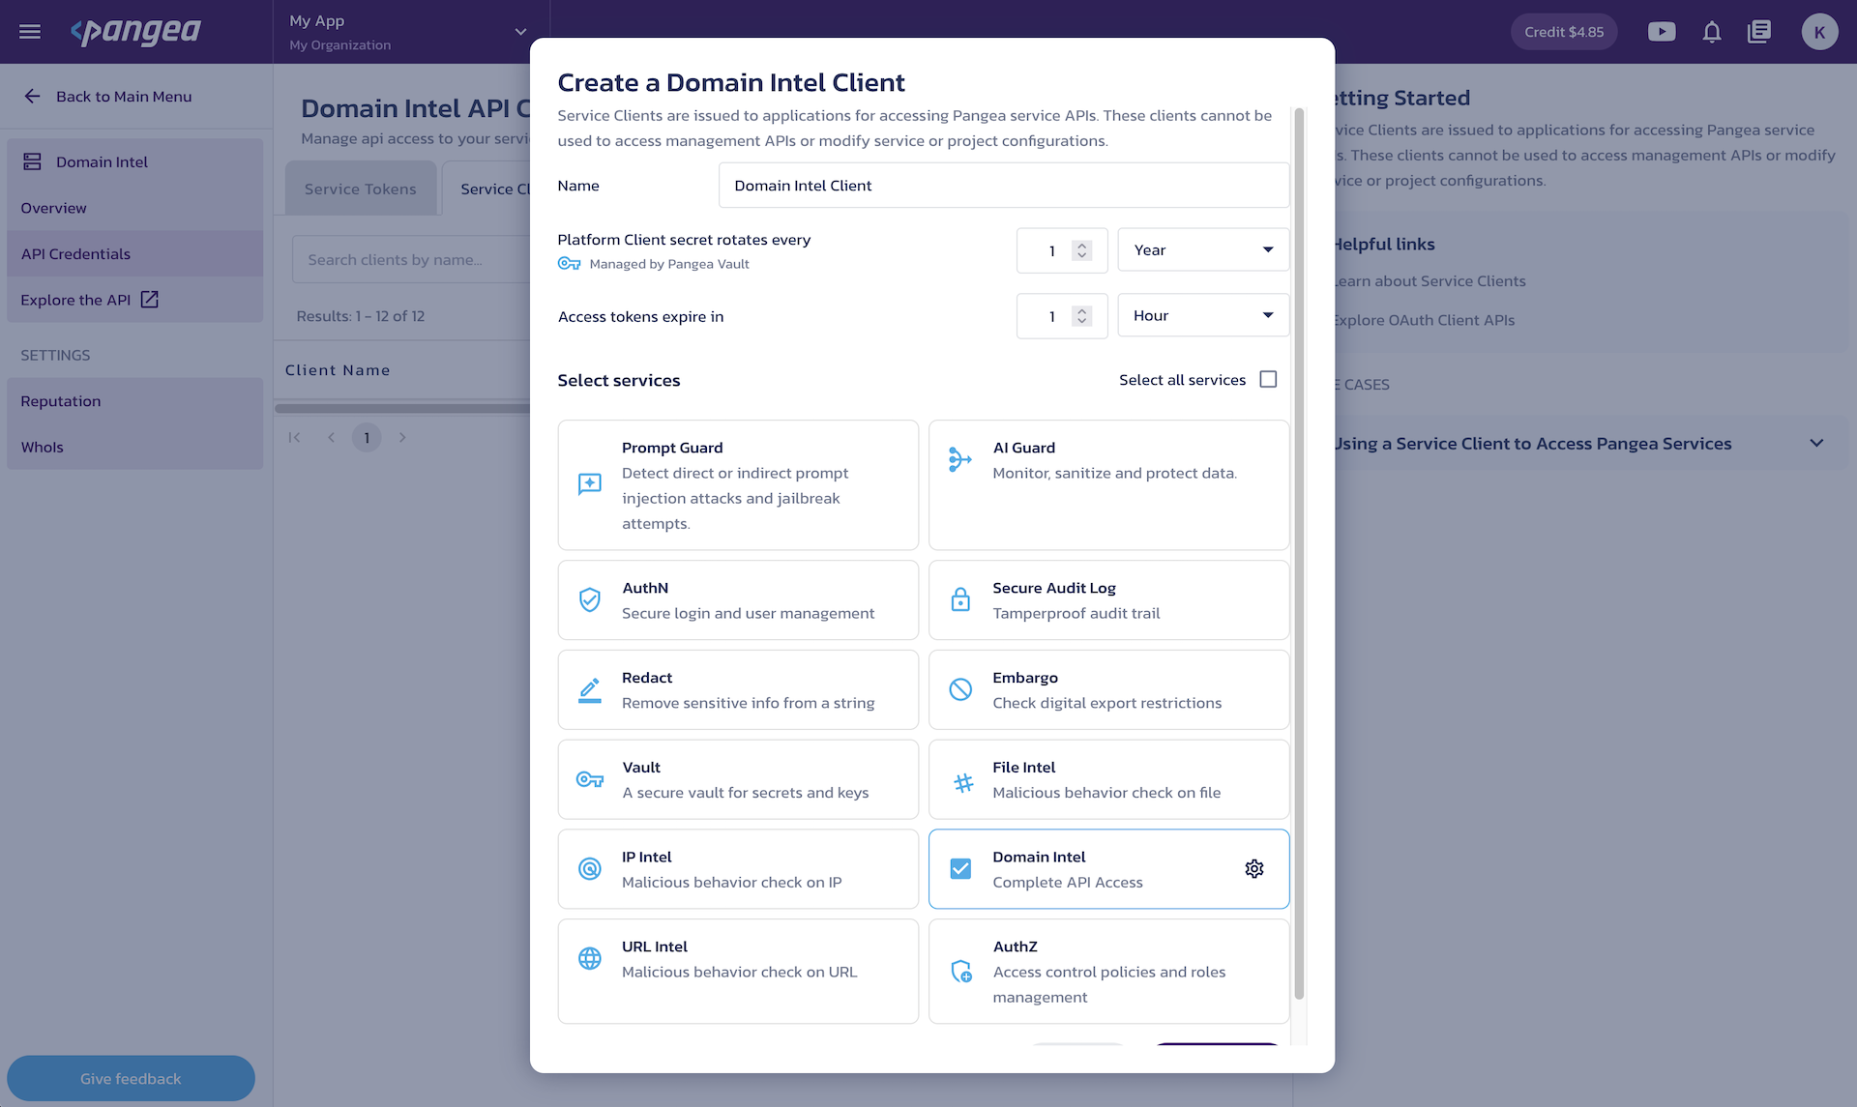1857x1107 pixels.
Task: Select the AI Guard service card
Action: pyautogui.click(x=1108, y=485)
